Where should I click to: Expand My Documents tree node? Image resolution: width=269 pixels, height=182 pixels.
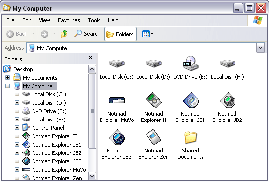pyautogui.click(x=7, y=78)
